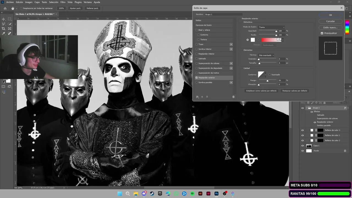Open contour picker dropdown arrow

(x=265, y=75)
